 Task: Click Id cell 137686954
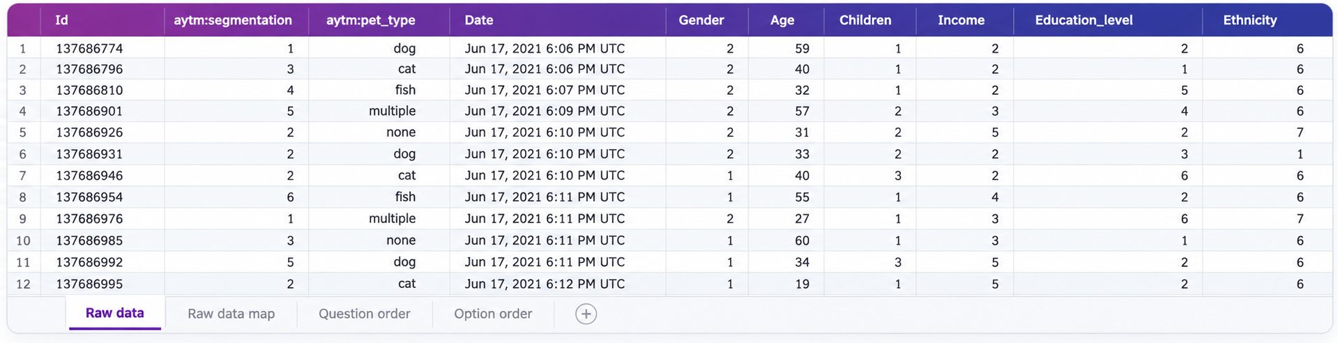coord(89,197)
